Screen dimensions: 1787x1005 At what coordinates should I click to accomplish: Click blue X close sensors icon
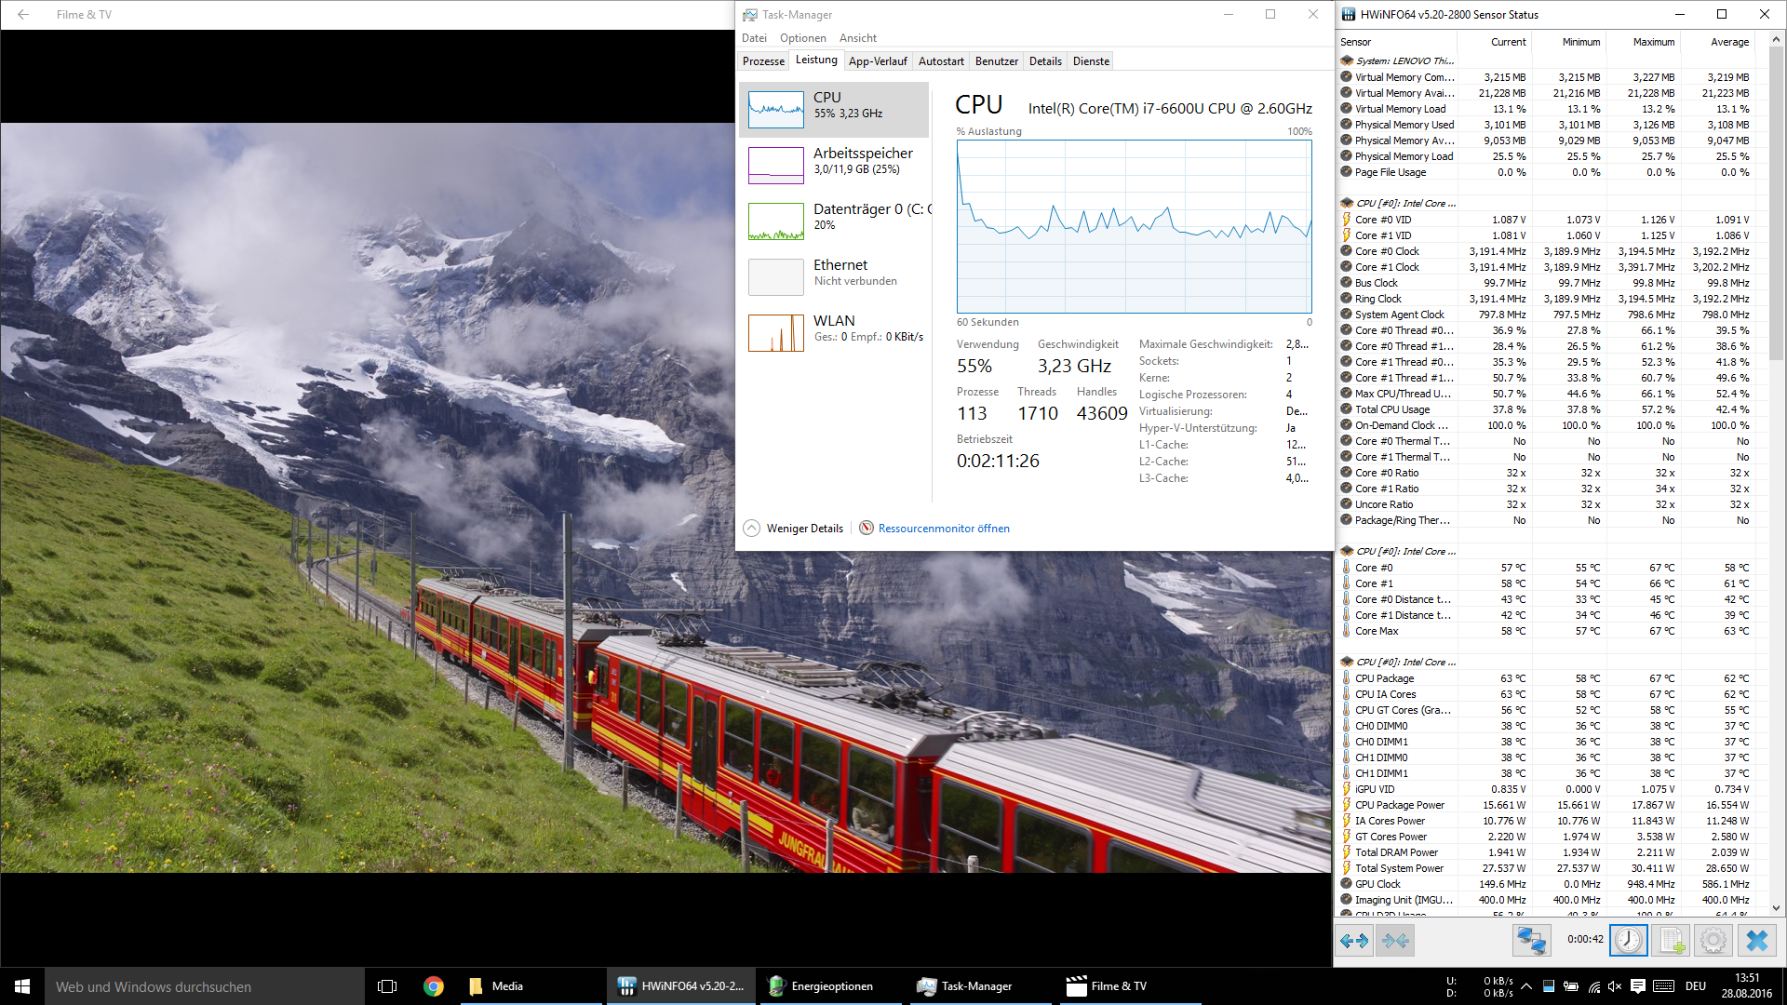pyautogui.click(x=1756, y=941)
